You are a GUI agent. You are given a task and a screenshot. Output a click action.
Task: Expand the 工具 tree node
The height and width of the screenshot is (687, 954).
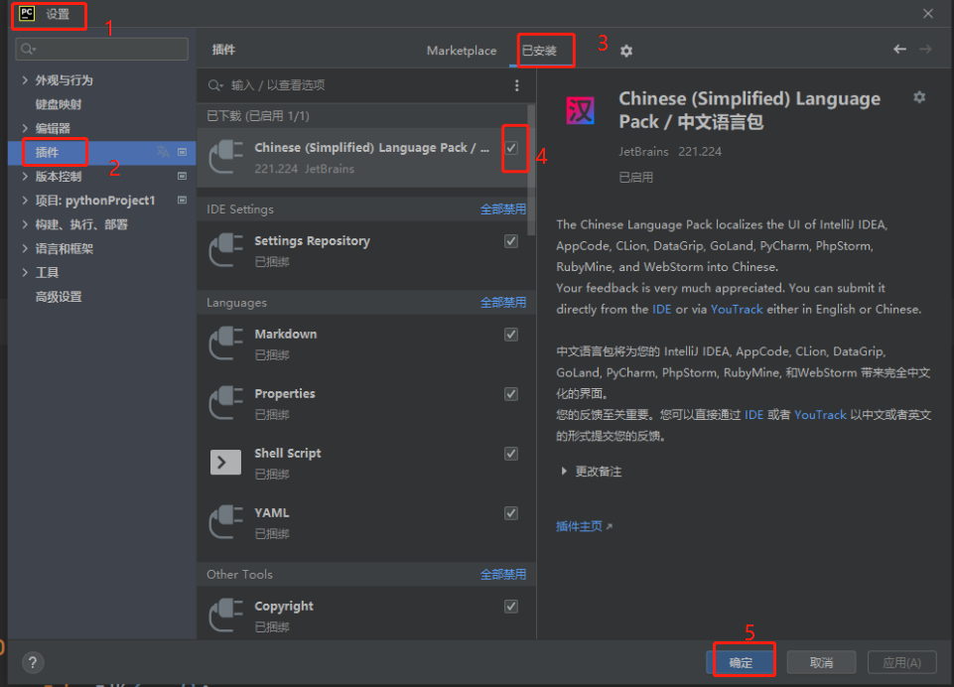click(x=25, y=272)
